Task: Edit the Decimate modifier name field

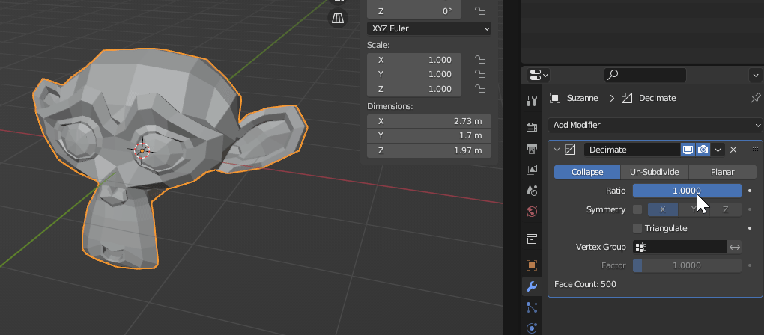Action: pos(632,150)
